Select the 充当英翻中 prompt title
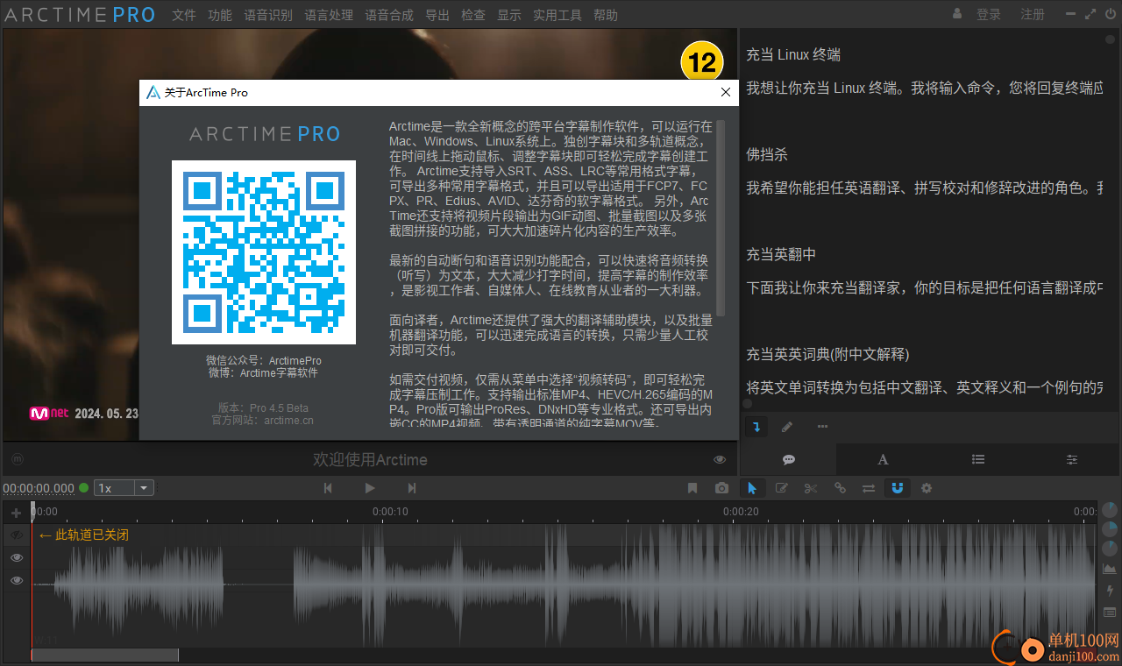 (781, 254)
